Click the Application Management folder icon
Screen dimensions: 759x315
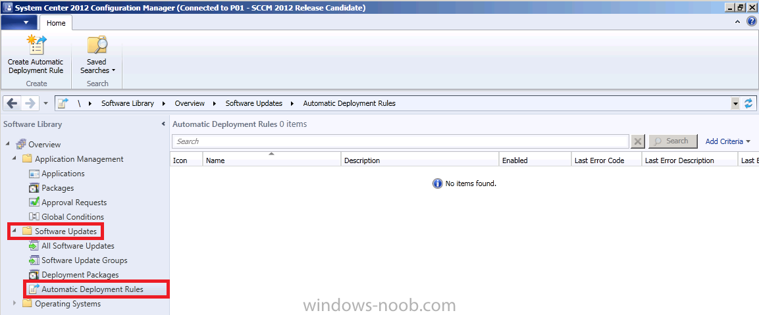(x=27, y=158)
